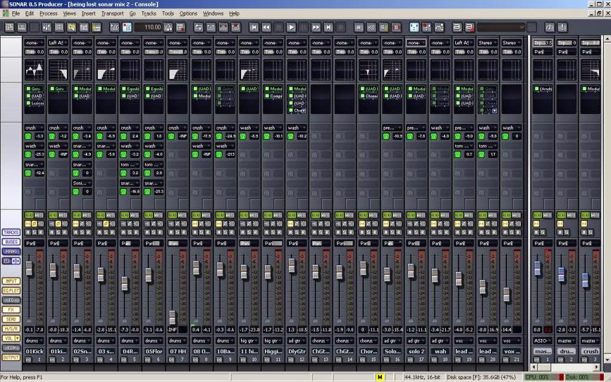
Task: Click the SEND module button
Action: tap(11, 319)
